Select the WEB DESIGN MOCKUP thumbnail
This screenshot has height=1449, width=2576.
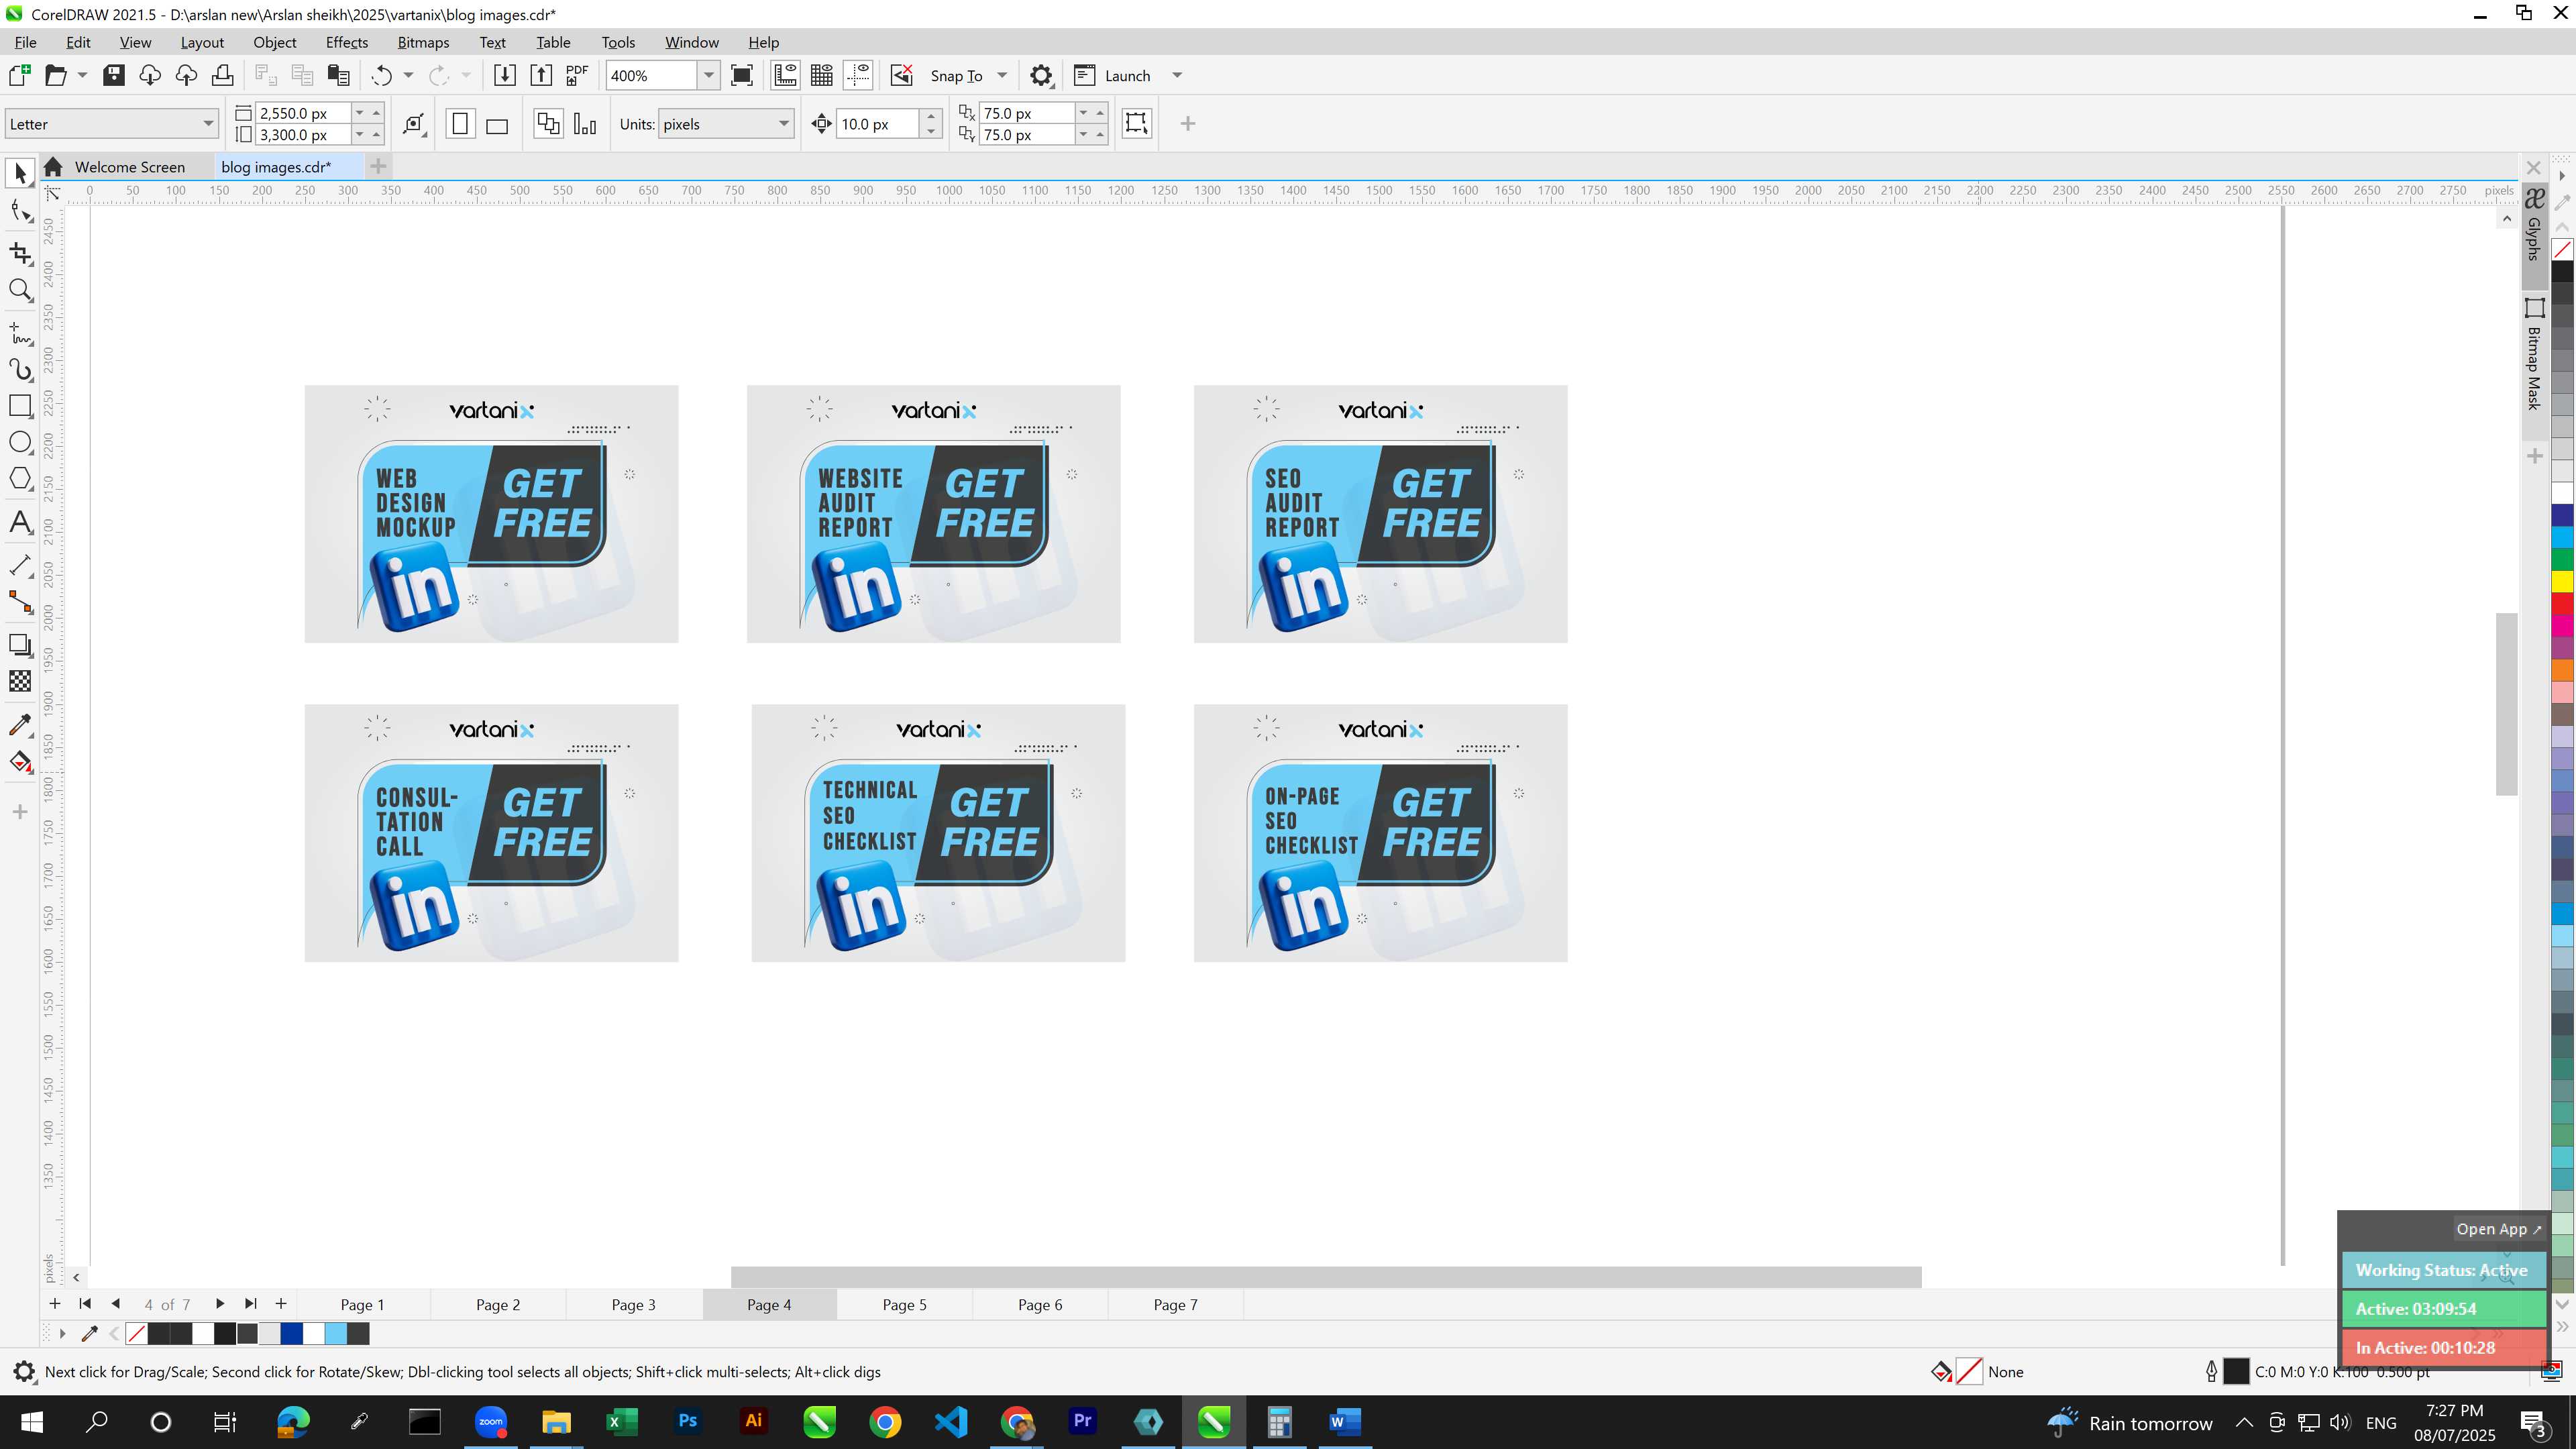(x=491, y=514)
